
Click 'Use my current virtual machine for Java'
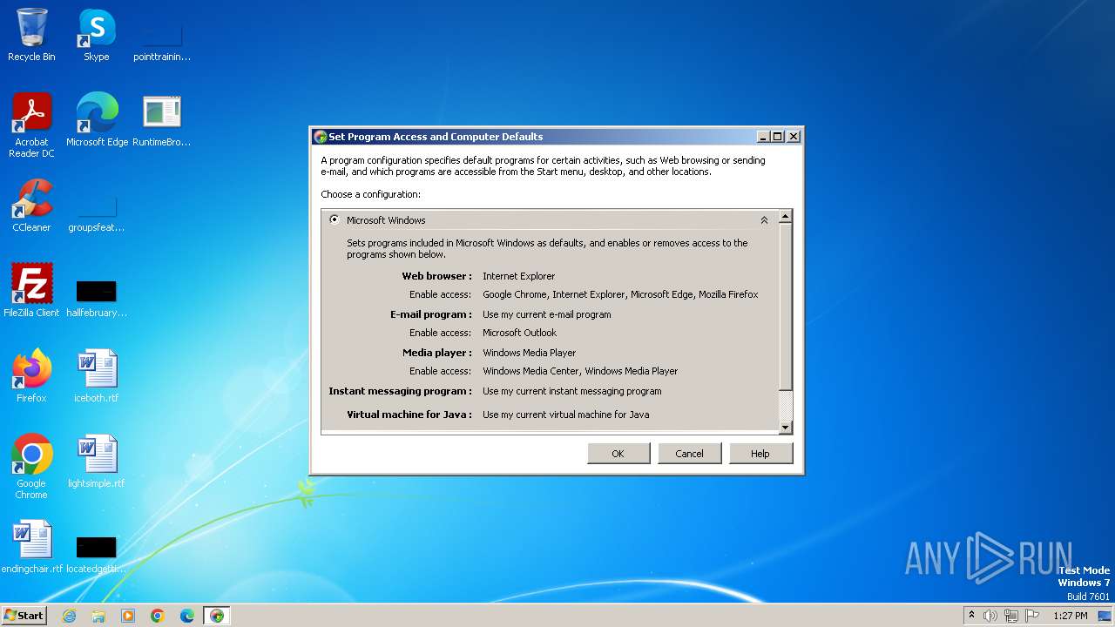[x=566, y=415]
